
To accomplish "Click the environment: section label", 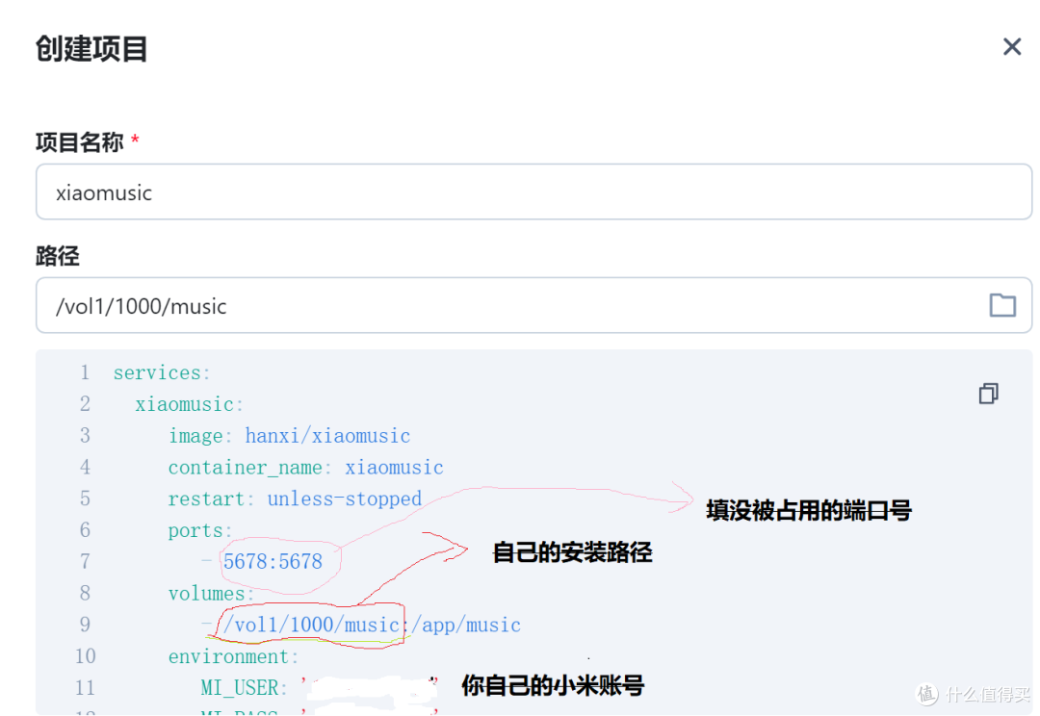I will point(231,656).
